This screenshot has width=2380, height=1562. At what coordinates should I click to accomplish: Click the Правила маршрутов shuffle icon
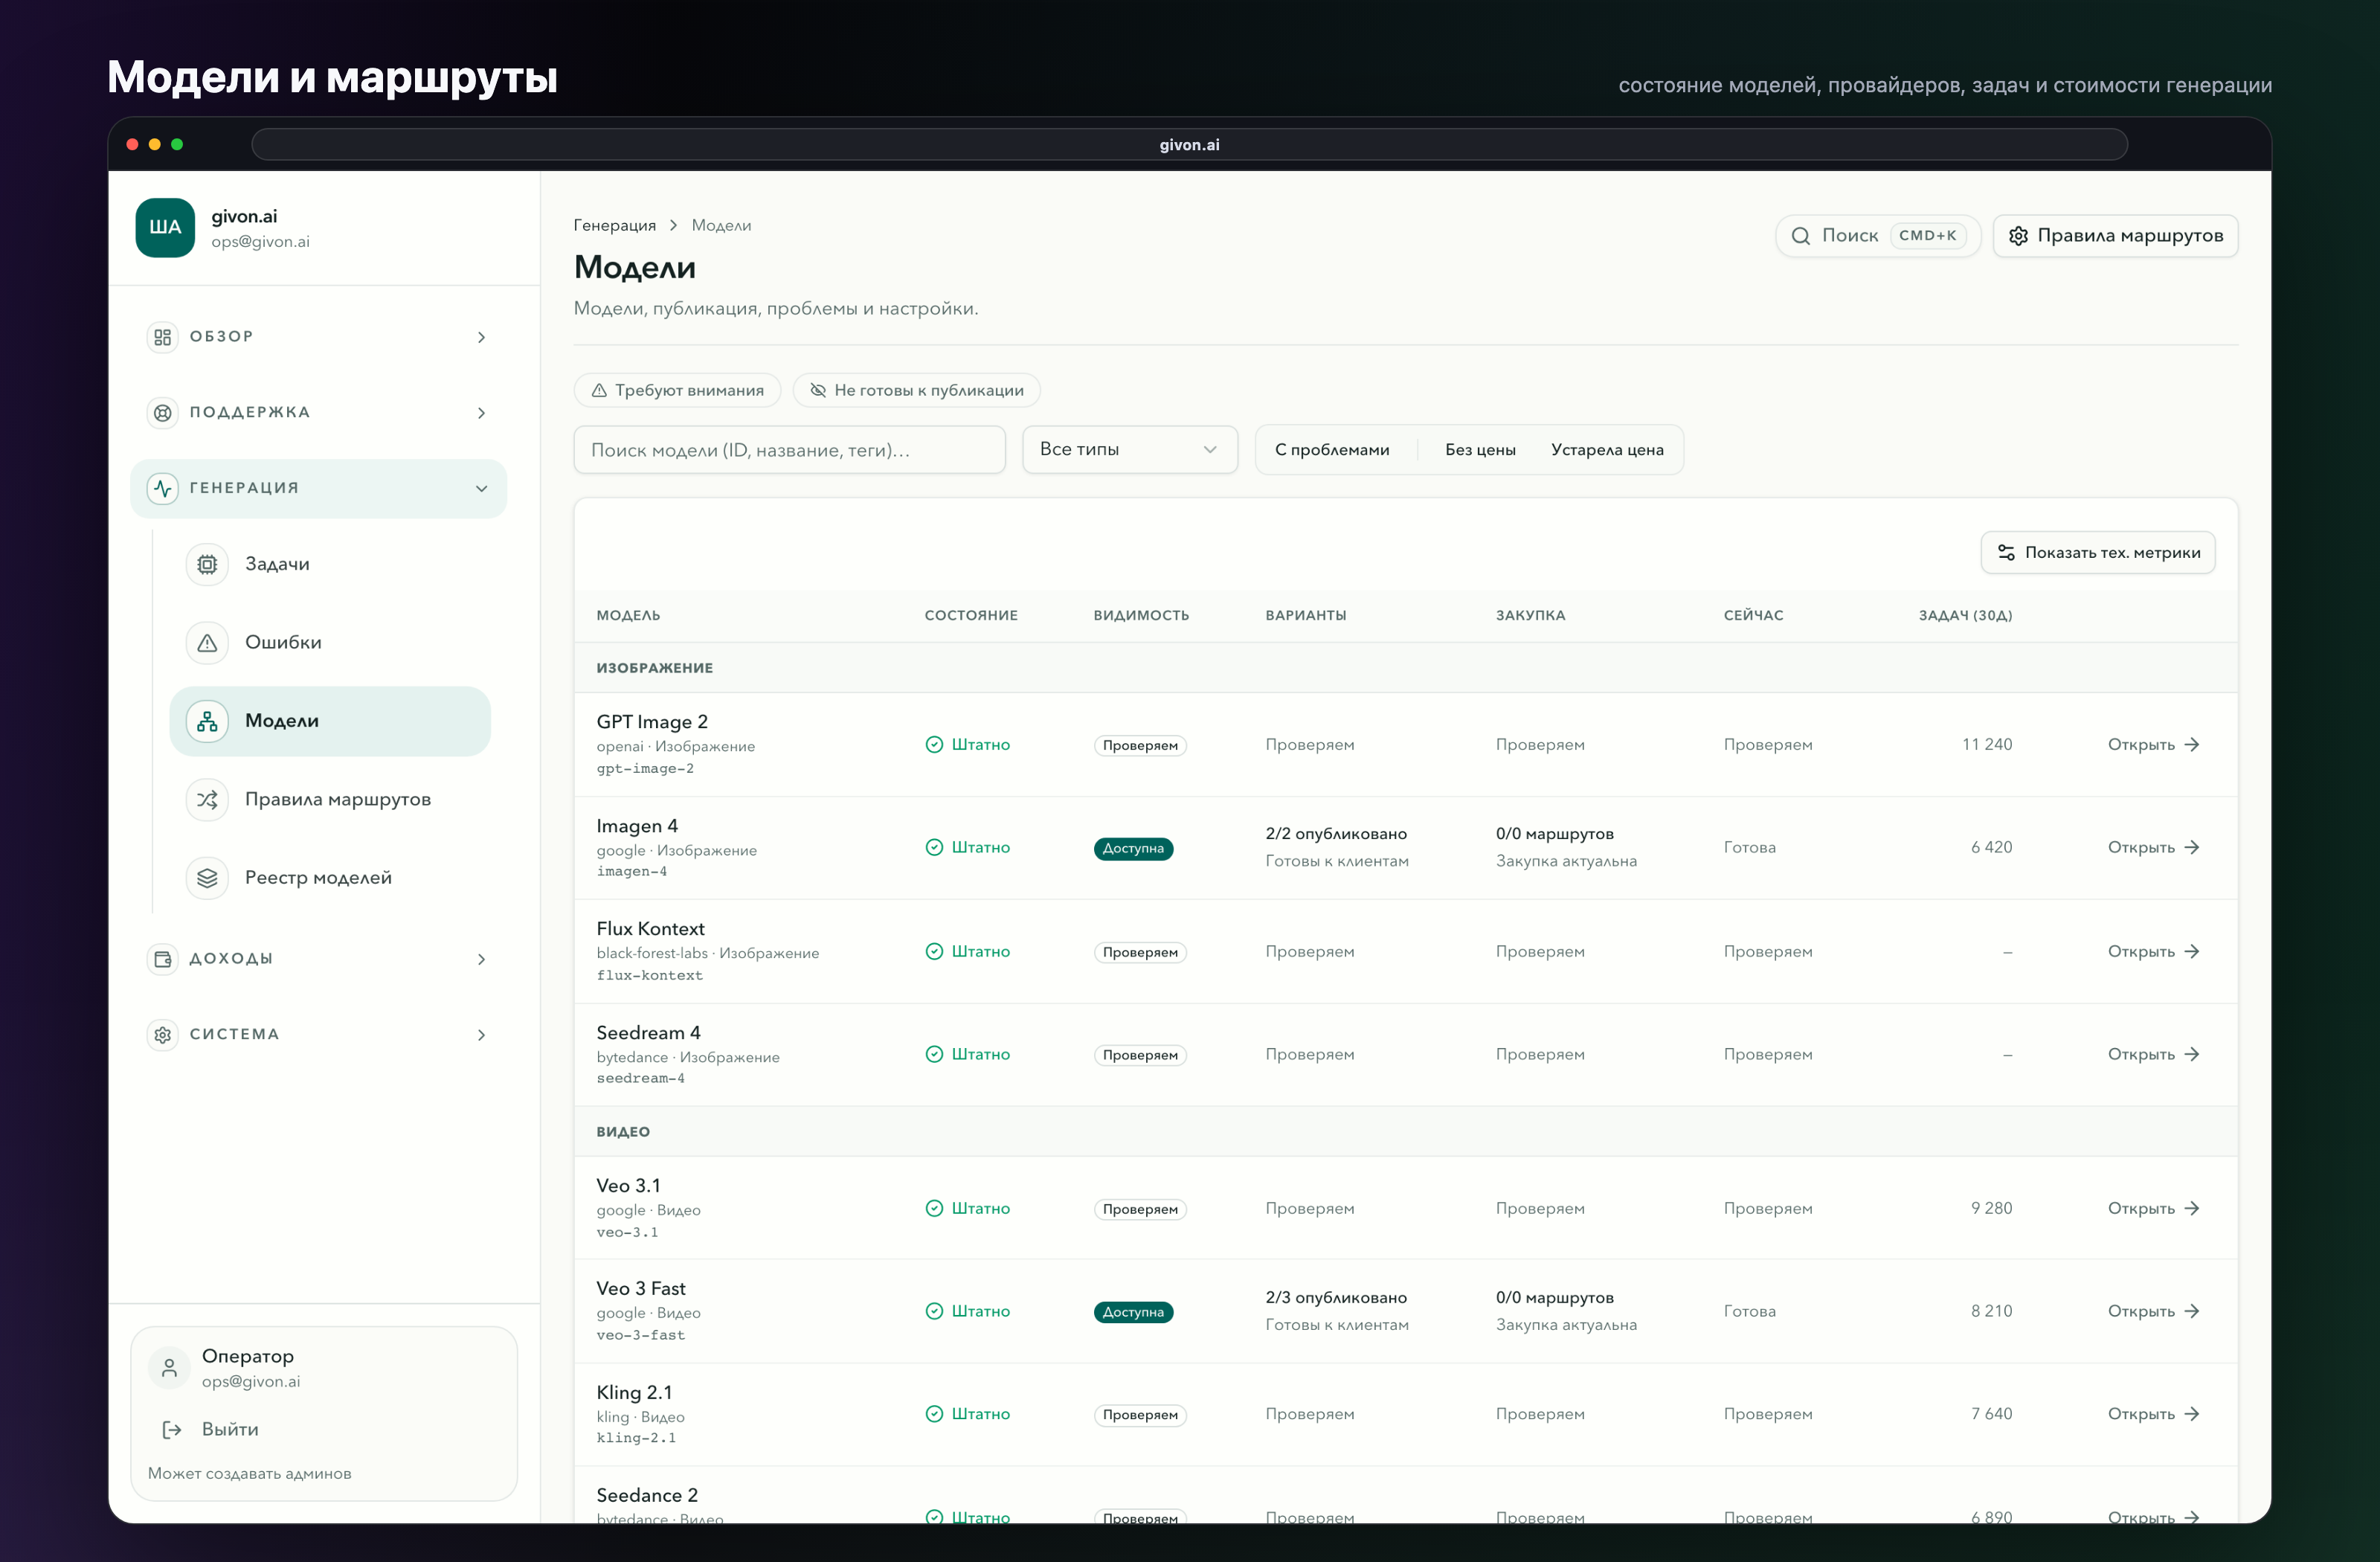point(207,799)
